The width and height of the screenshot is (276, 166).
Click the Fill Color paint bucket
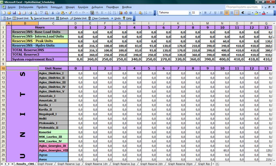tap(257, 13)
